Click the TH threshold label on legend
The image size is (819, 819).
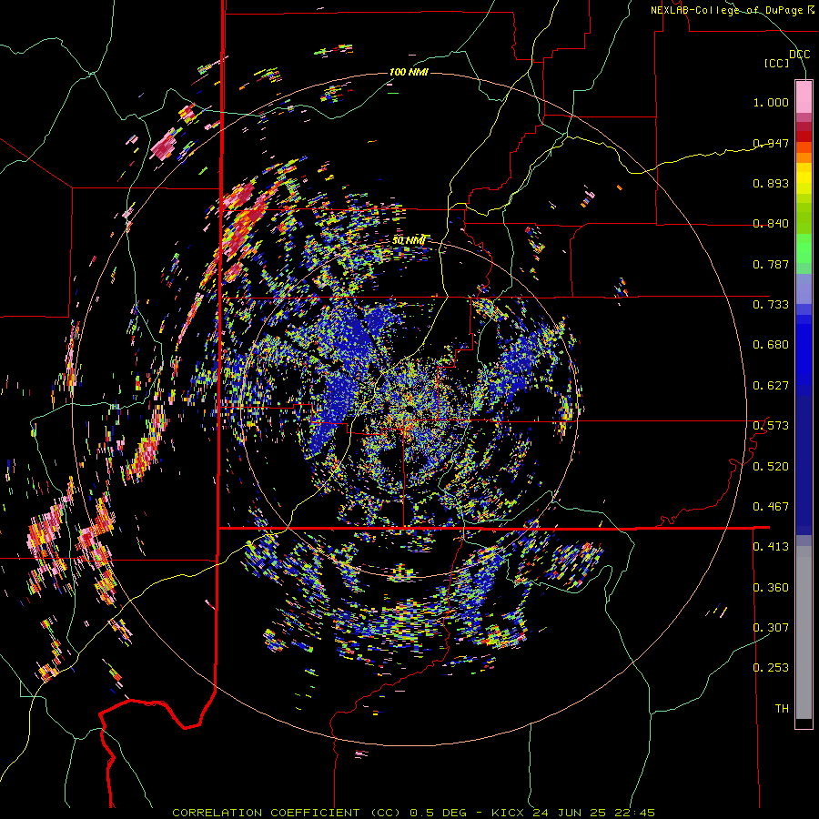coord(782,709)
